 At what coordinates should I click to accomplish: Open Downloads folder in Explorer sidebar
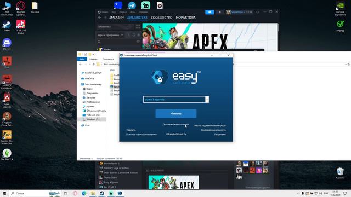[89, 97]
